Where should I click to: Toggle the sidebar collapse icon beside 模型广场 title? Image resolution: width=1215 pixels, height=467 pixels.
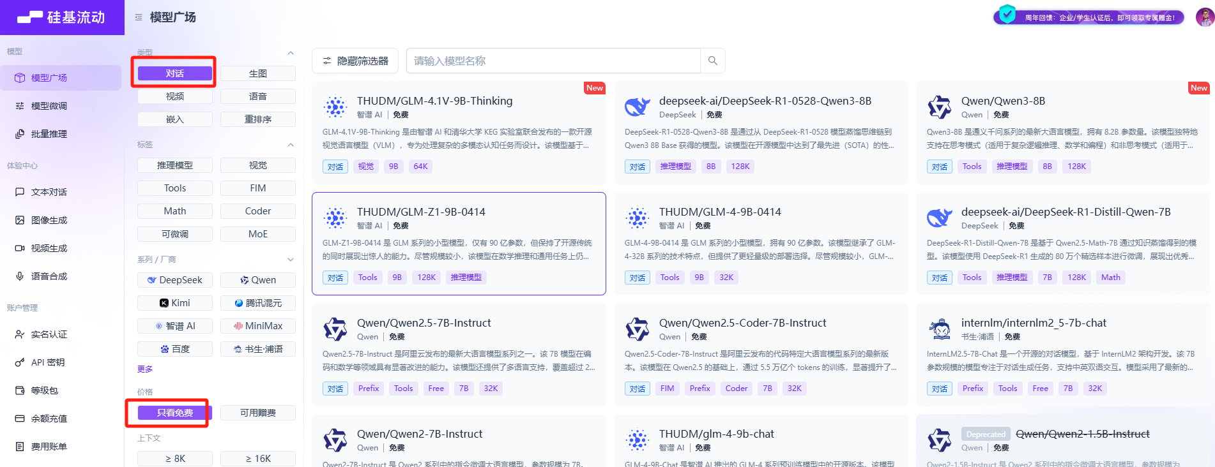point(139,17)
